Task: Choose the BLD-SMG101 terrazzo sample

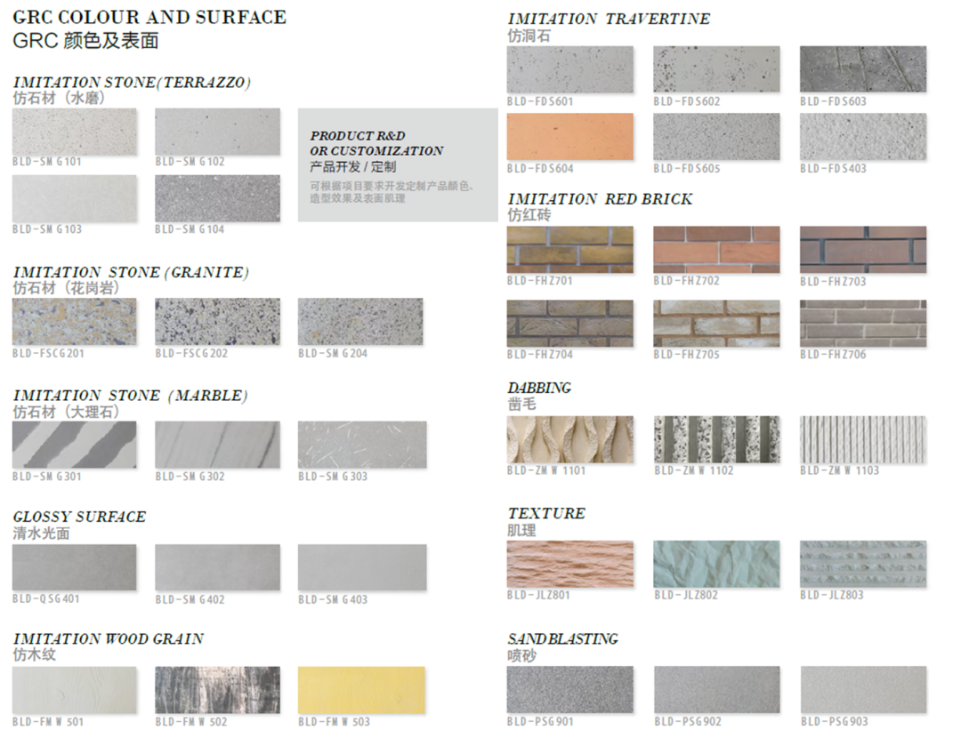Action: tap(75, 132)
